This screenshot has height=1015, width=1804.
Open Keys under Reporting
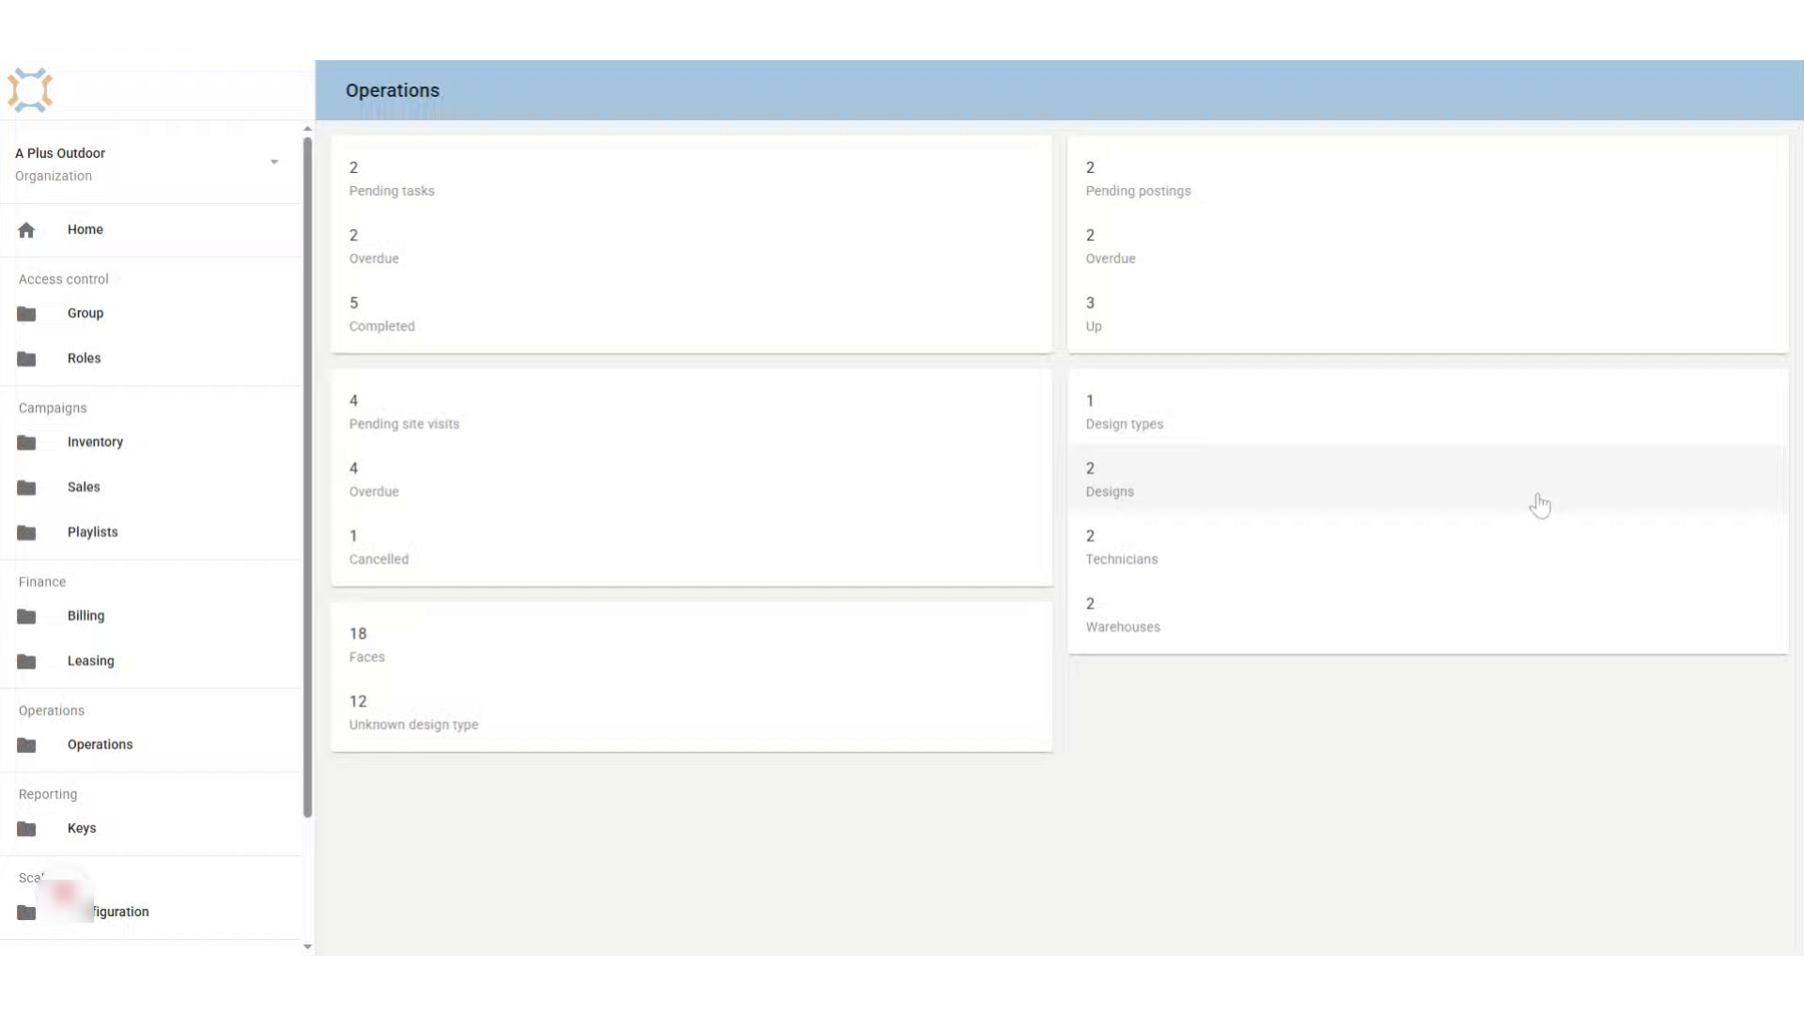[x=150, y=829]
